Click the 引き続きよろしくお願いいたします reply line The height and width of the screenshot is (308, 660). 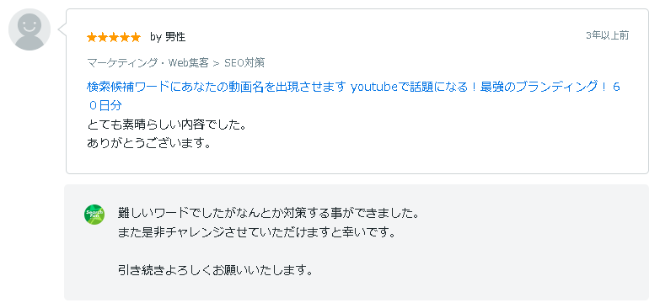(x=216, y=270)
